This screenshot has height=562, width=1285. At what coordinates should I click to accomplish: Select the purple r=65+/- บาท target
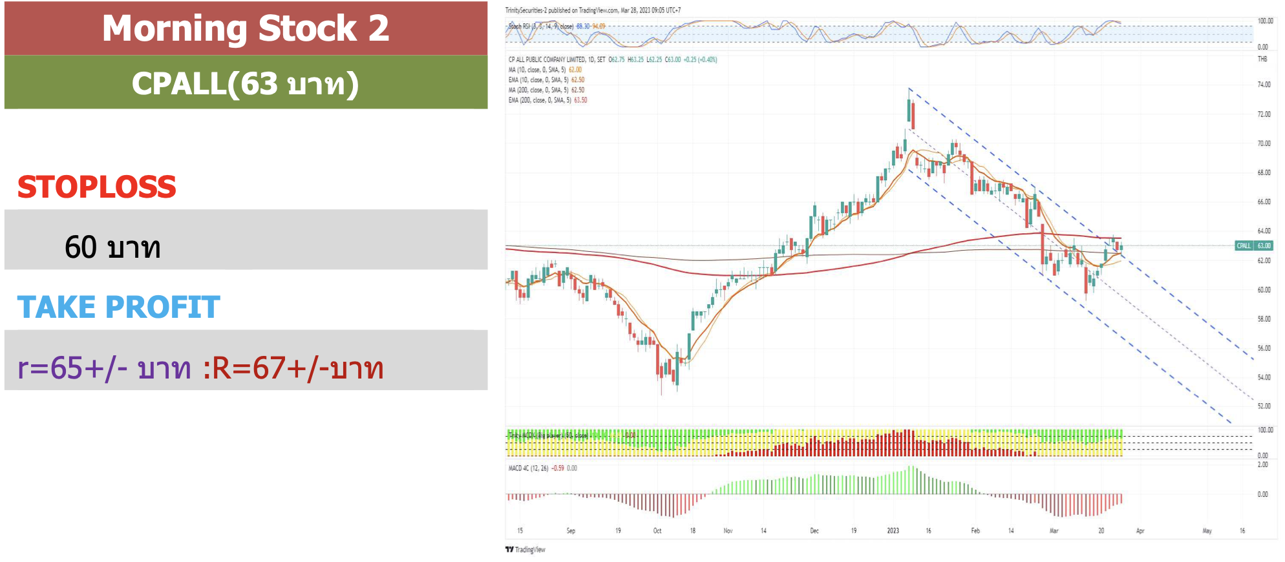coord(104,368)
